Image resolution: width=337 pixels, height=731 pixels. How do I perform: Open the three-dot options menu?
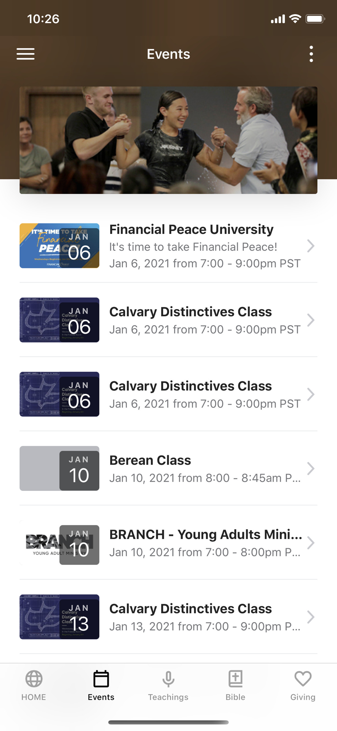click(311, 54)
